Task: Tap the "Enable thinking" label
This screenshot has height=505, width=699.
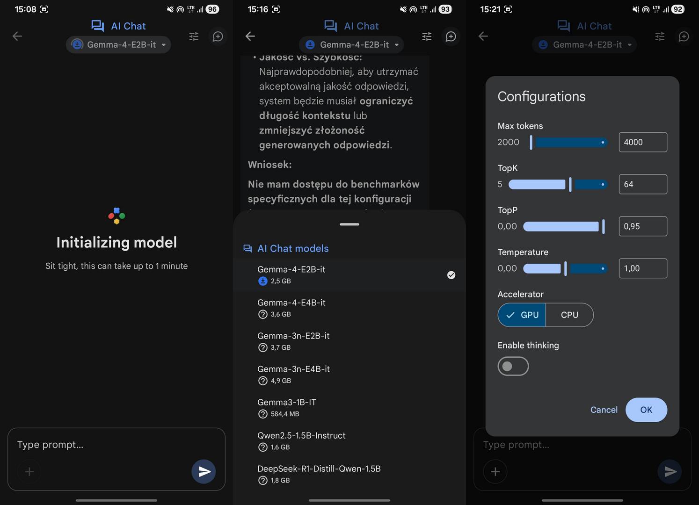Action: (528, 346)
